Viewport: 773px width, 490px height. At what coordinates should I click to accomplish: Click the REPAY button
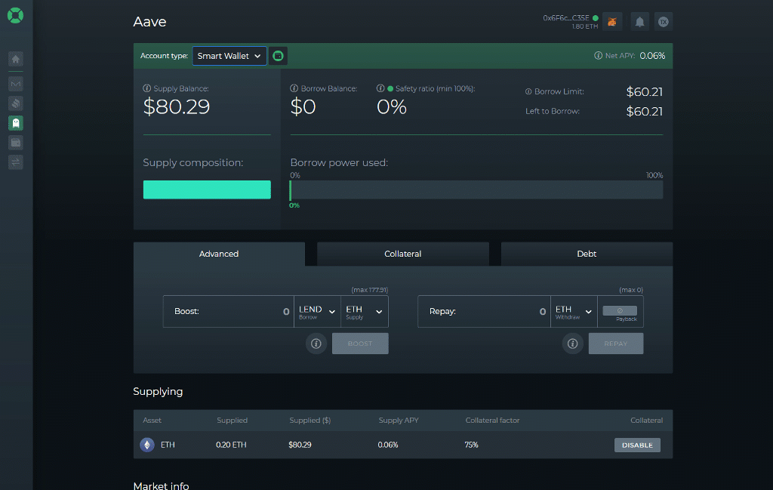(x=616, y=344)
